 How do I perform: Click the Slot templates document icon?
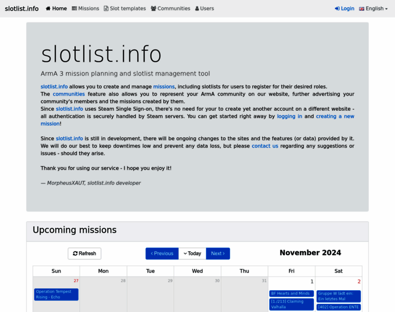[106, 8]
